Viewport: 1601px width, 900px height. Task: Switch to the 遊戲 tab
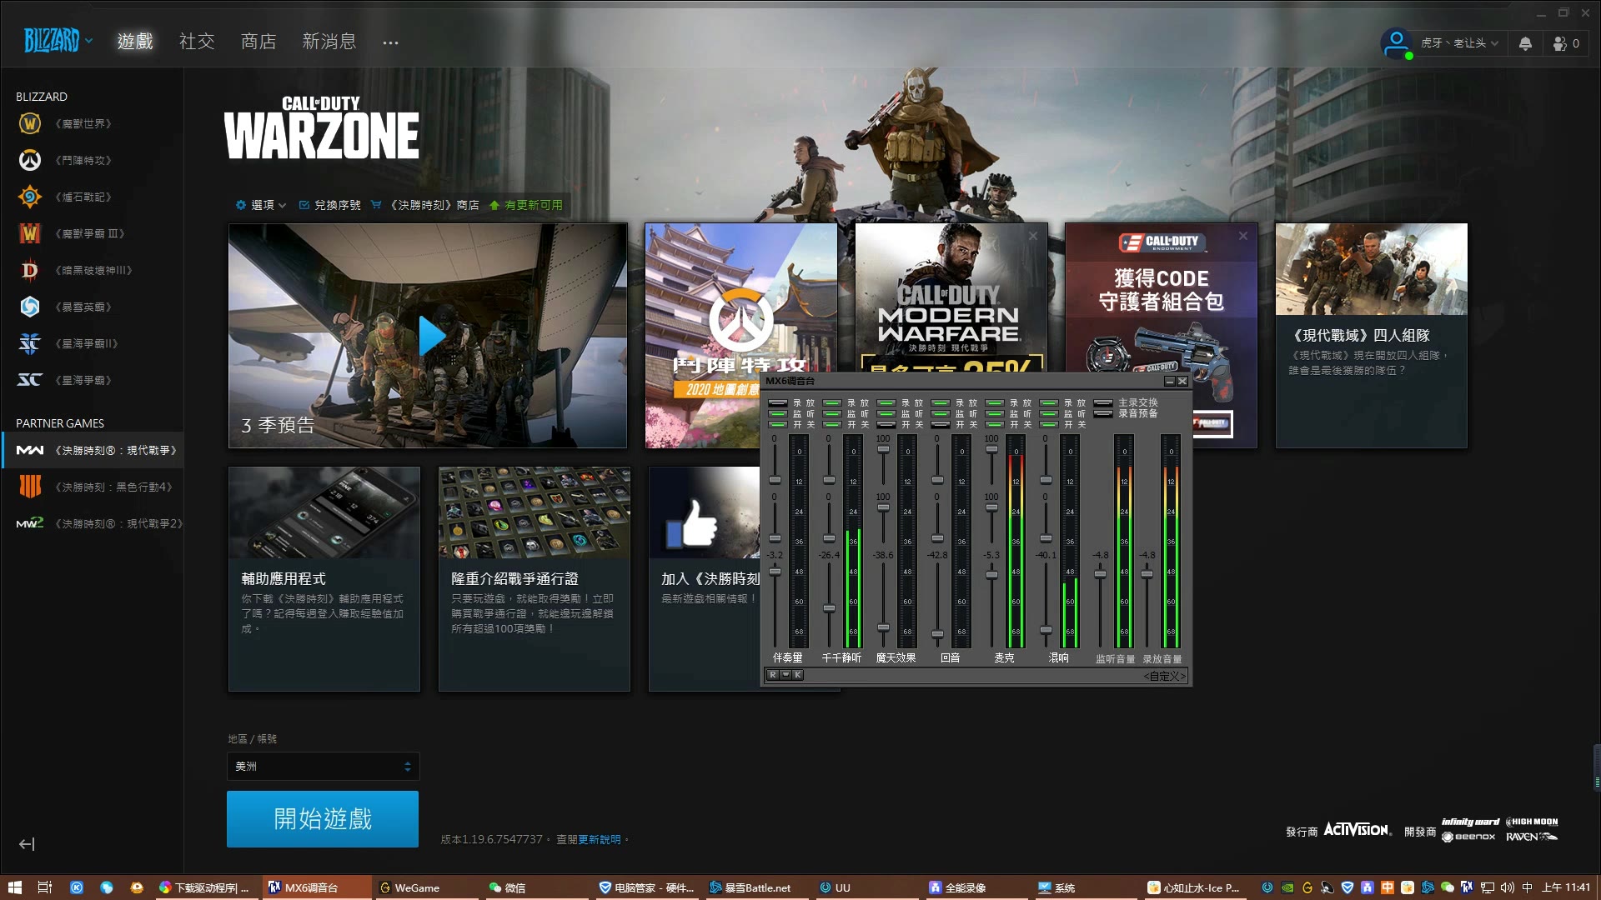point(135,41)
